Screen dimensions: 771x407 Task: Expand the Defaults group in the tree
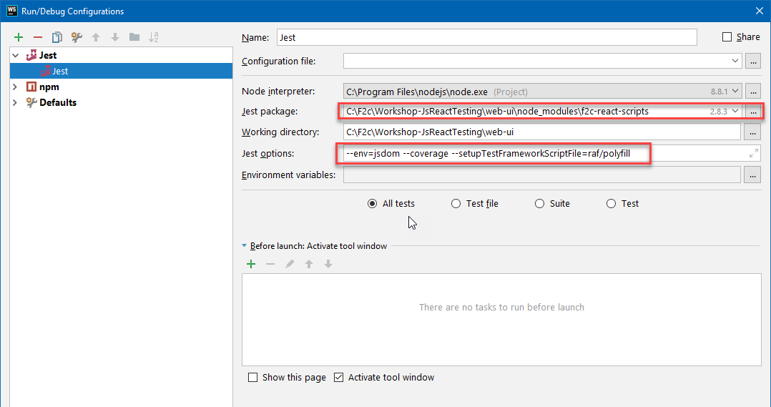pyautogui.click(x=15, y=103)
